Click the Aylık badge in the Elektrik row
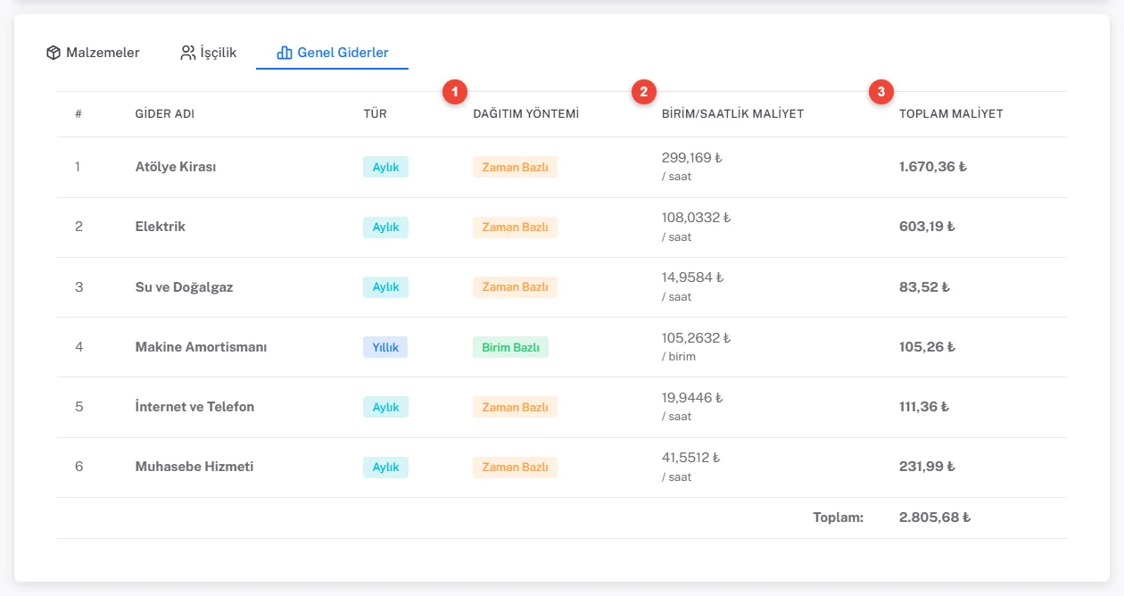1124x596 pixels. (385, 227)
